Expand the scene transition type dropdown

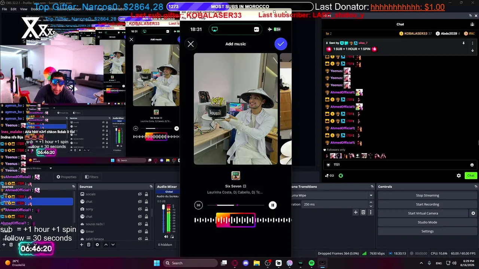[371, 195]
